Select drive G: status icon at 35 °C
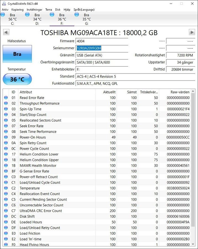The height and width of the screenshot is (249, 198). pyautogui.click(x=77, y=15)
